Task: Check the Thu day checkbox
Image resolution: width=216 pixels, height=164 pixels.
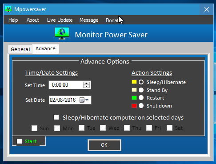Action: tap(127, 128)
